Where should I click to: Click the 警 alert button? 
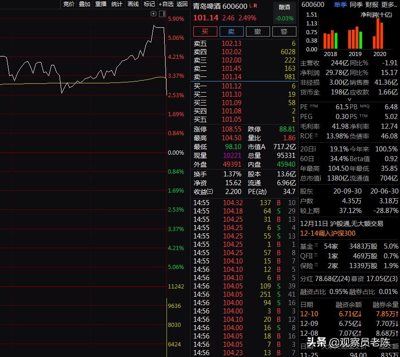coord(284,31)
